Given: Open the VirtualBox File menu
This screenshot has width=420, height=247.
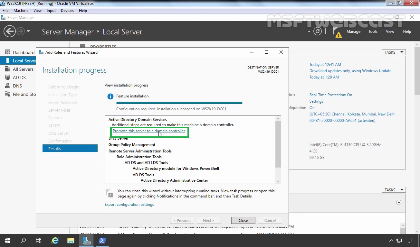Looking at the screenshot, I should coord(5,11).
